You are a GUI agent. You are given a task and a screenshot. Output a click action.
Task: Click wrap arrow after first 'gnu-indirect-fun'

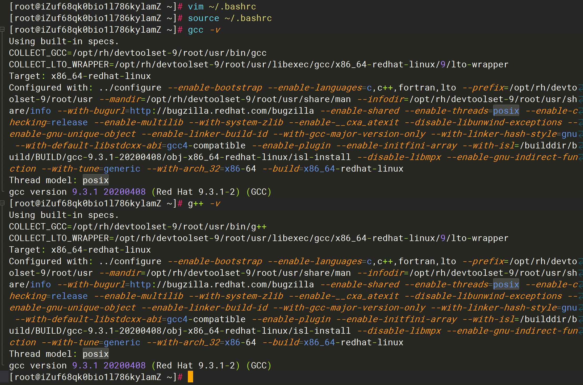580,157
